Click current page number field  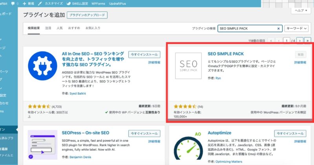(x=287, y=41)
